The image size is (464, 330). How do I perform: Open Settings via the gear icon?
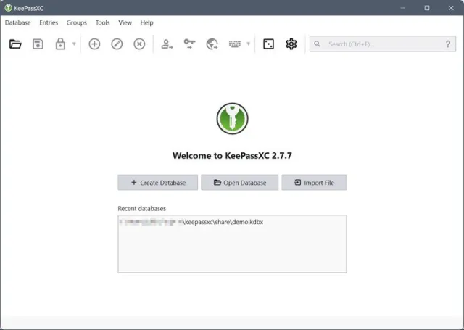(x=291, y=44)
